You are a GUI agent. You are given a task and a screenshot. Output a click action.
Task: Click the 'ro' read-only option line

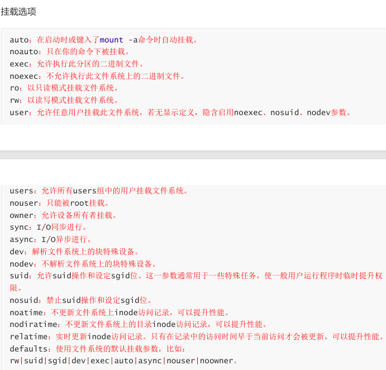[x=64, y=88]
